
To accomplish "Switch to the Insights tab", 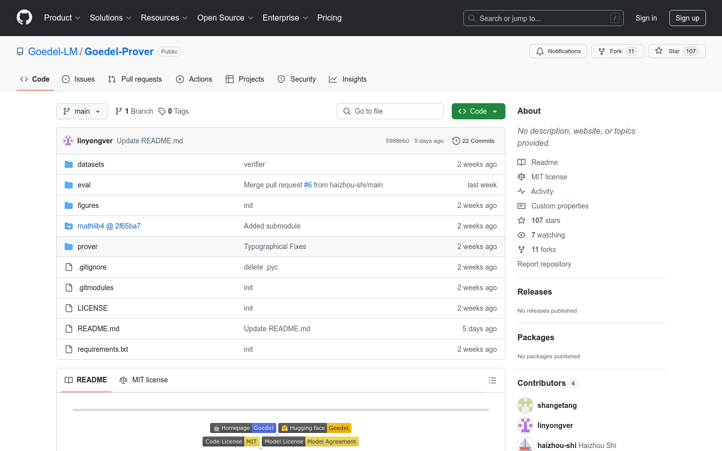I will tap(348, 79).
